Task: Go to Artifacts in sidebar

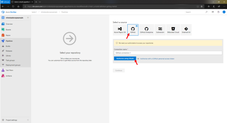Action: click(9, 76)
